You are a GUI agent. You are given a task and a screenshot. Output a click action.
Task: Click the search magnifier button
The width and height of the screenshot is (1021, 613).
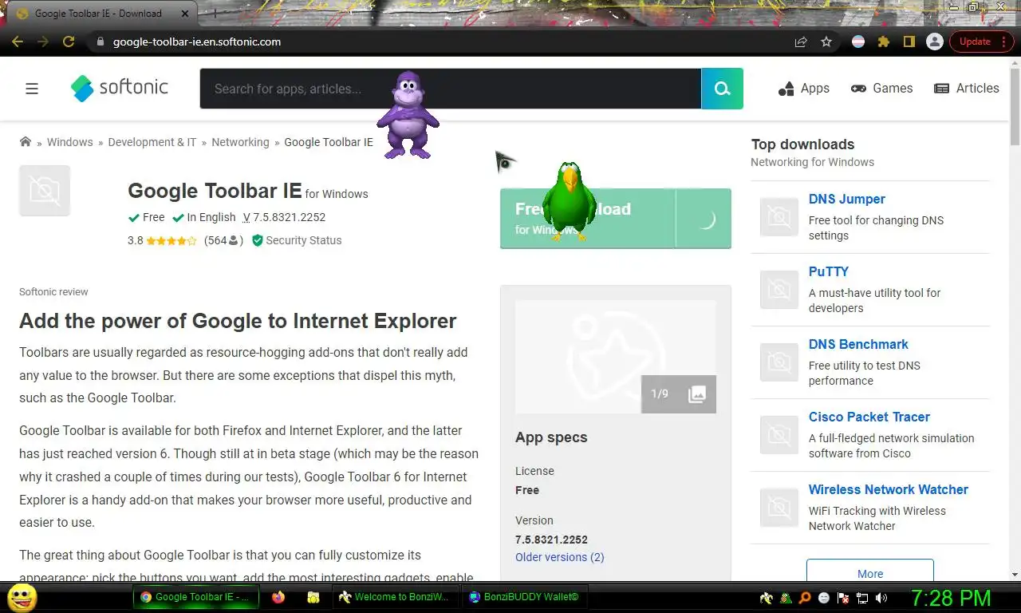[x=722, y=89]
